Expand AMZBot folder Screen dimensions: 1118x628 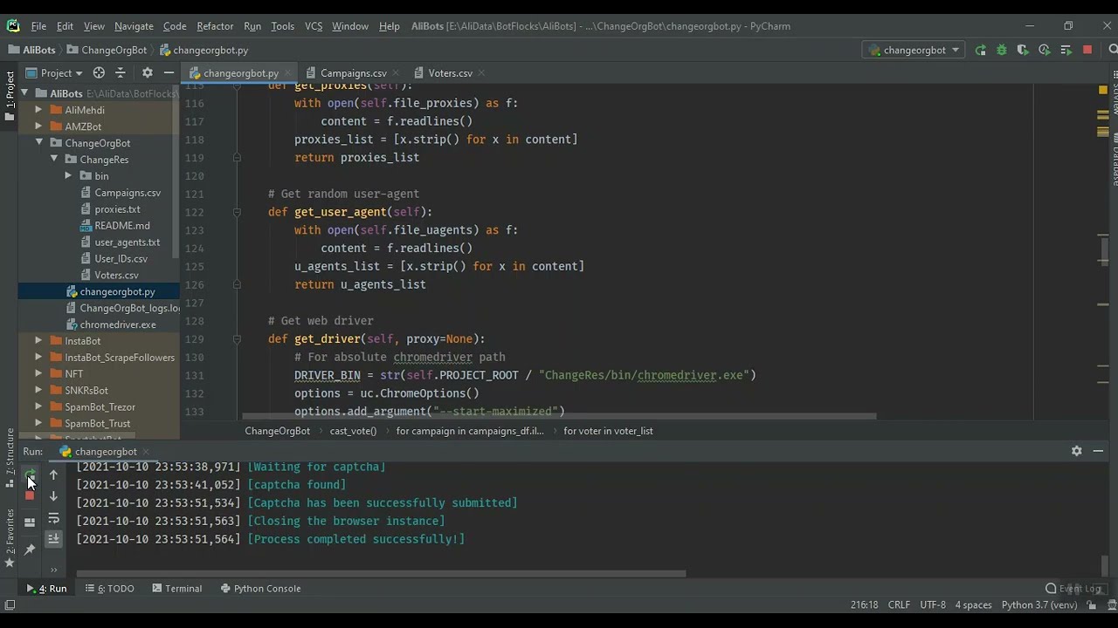tap(38, 126)
